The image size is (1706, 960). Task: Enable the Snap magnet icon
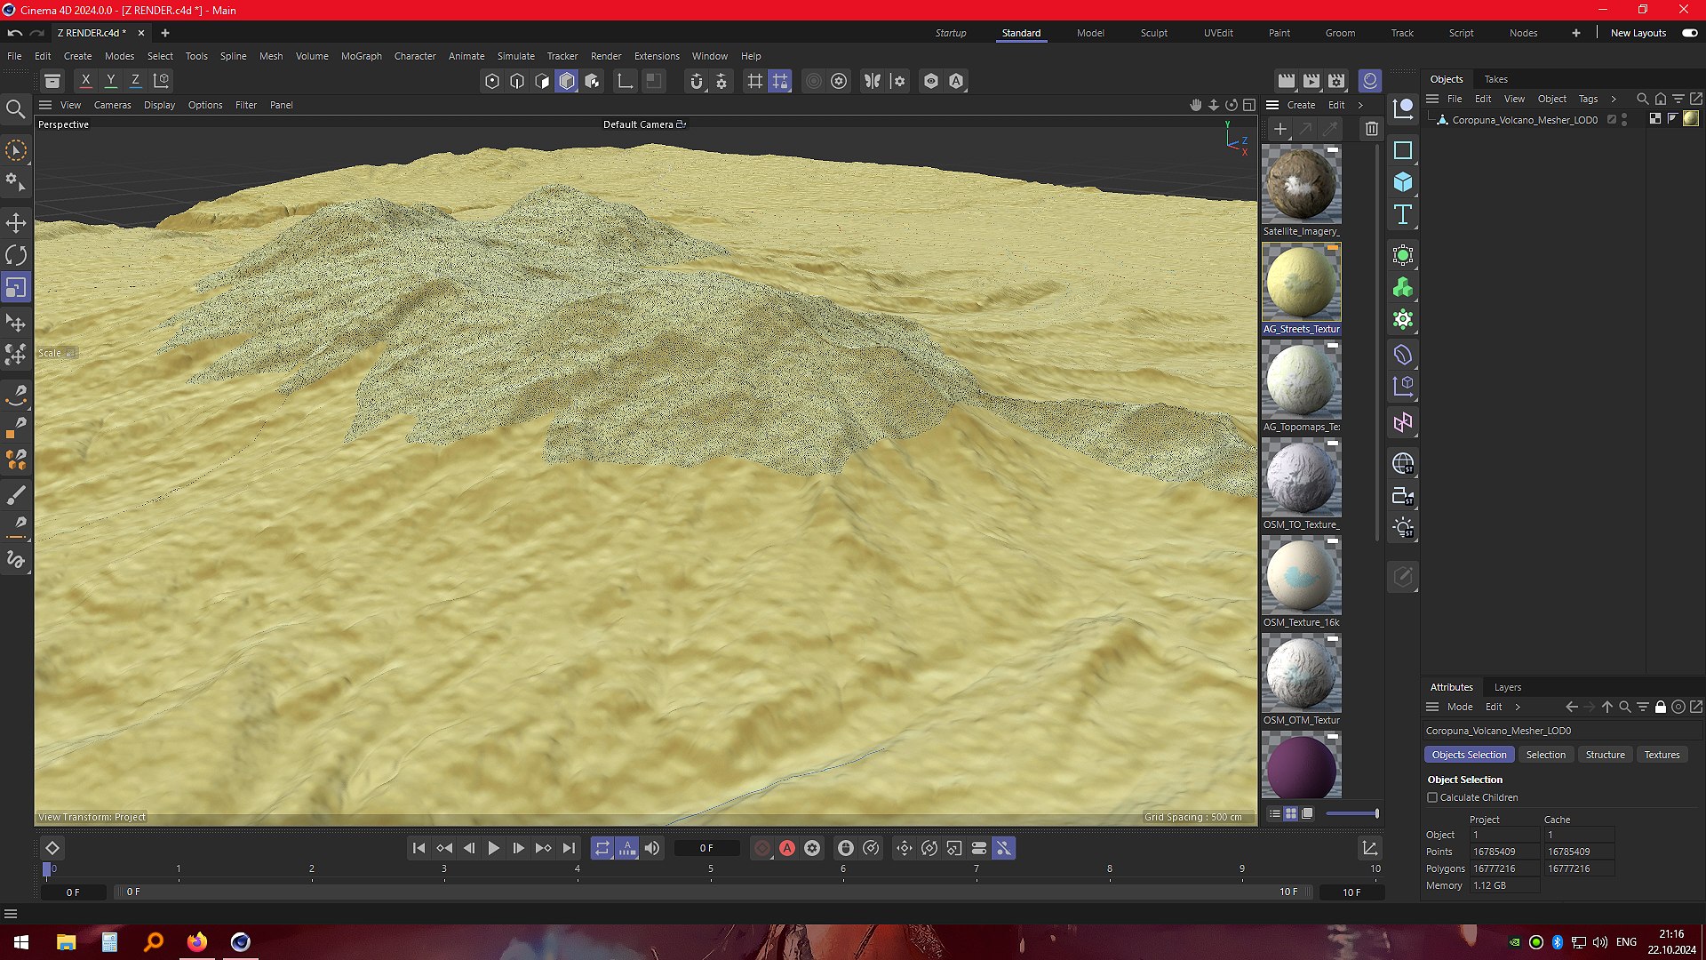point(697,81)
